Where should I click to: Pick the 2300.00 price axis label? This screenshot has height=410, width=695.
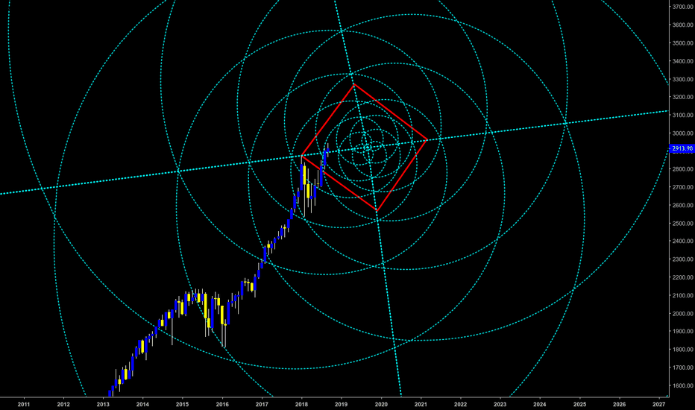(x=682, y=259)
